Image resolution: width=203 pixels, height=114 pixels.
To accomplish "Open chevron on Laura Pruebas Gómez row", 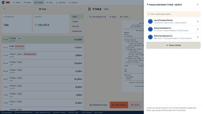I will 198,21.
